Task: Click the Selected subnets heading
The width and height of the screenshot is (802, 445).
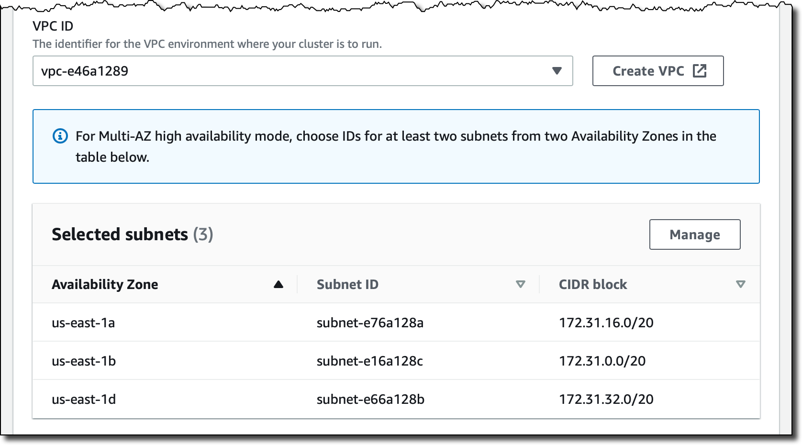Action: click(x=133, y=234)
